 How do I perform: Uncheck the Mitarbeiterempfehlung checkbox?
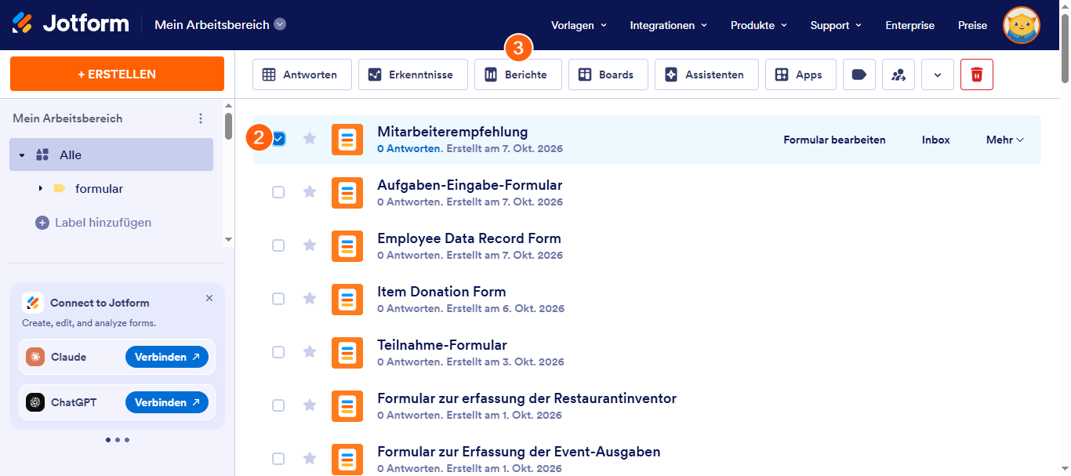[x=278, y=139]
